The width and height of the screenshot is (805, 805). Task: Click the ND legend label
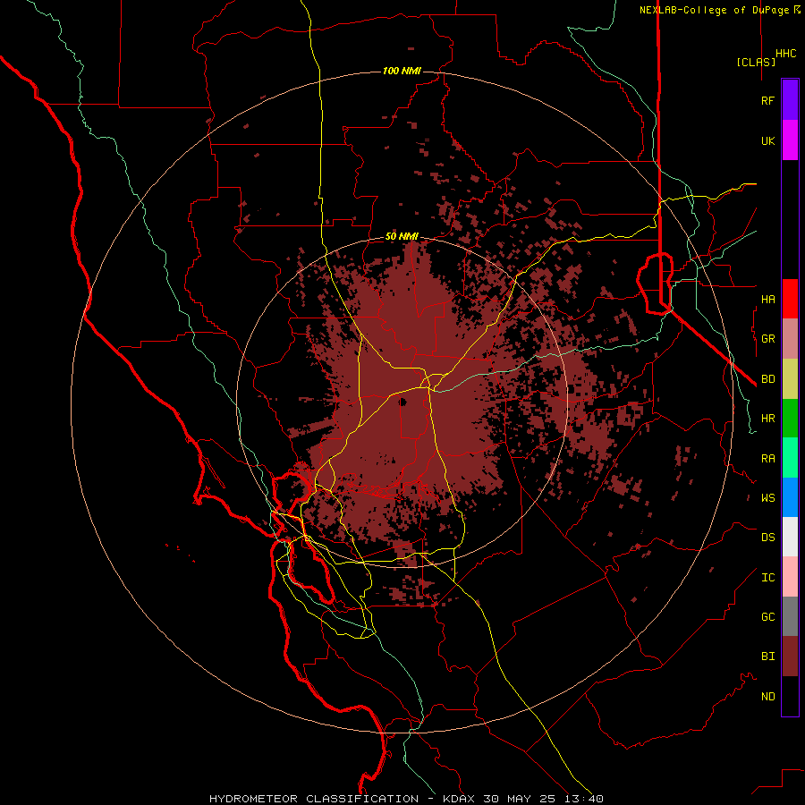tap(767, 697)
